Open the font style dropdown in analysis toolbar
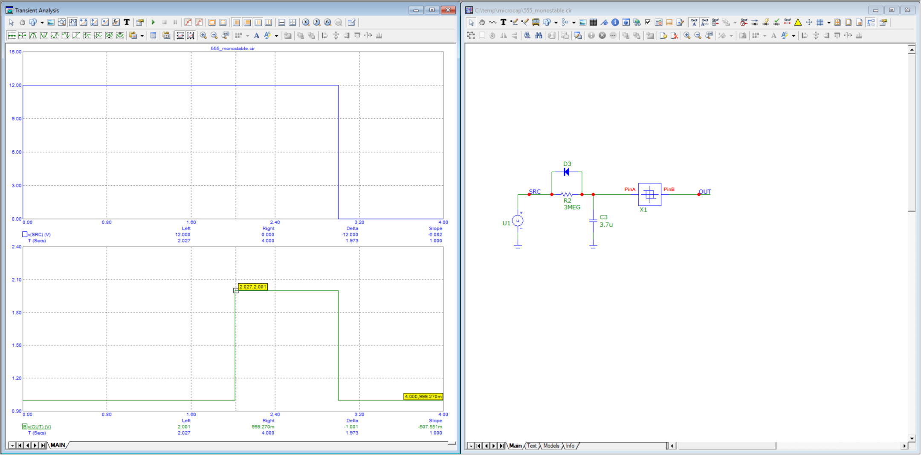 pyautogui.click(x=276, y=36)
